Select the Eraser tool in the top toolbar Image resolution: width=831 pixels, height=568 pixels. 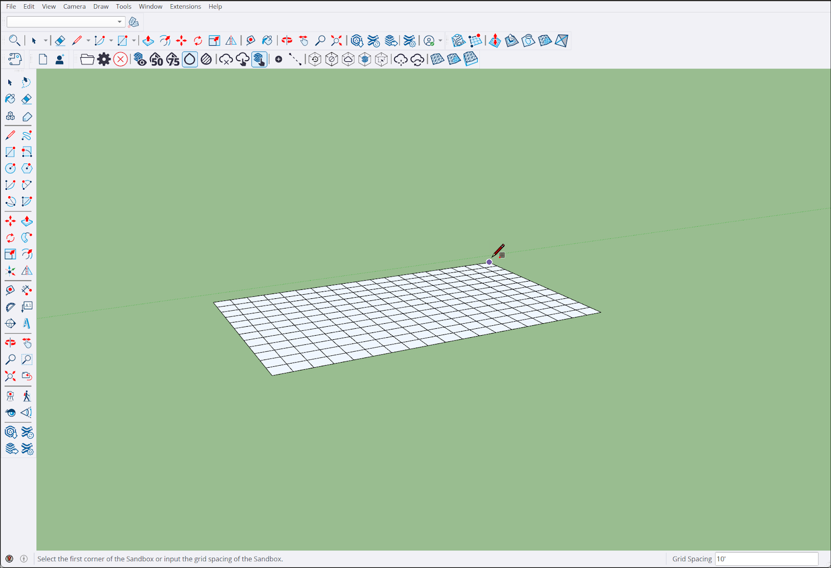(60, 40)
